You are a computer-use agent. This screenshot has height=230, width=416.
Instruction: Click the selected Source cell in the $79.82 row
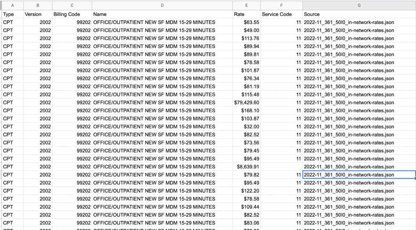tap(359, 175)
